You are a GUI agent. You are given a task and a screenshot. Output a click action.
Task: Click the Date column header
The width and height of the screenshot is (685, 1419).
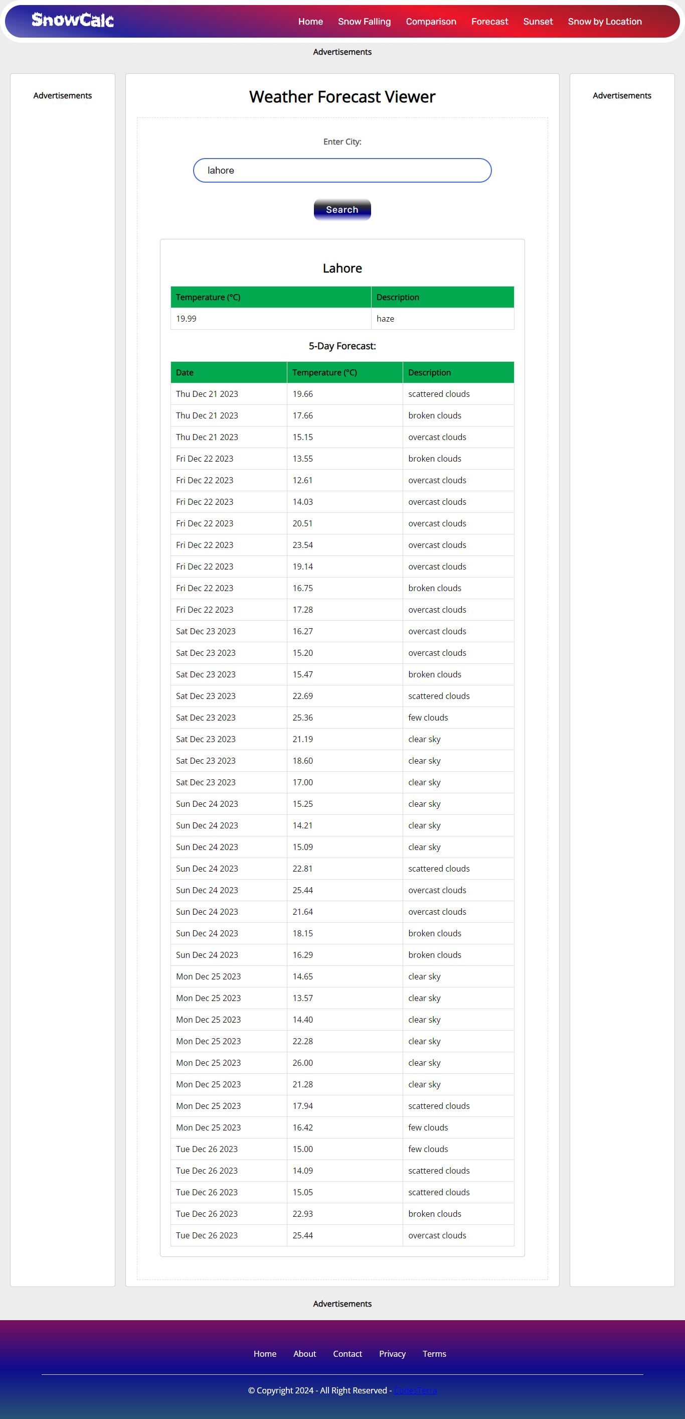click(x=185, y=372)
